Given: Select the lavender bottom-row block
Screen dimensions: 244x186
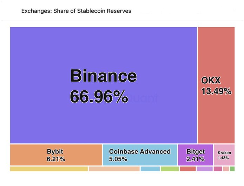Looking at the screenshot, I should click(x=205, y=169).
